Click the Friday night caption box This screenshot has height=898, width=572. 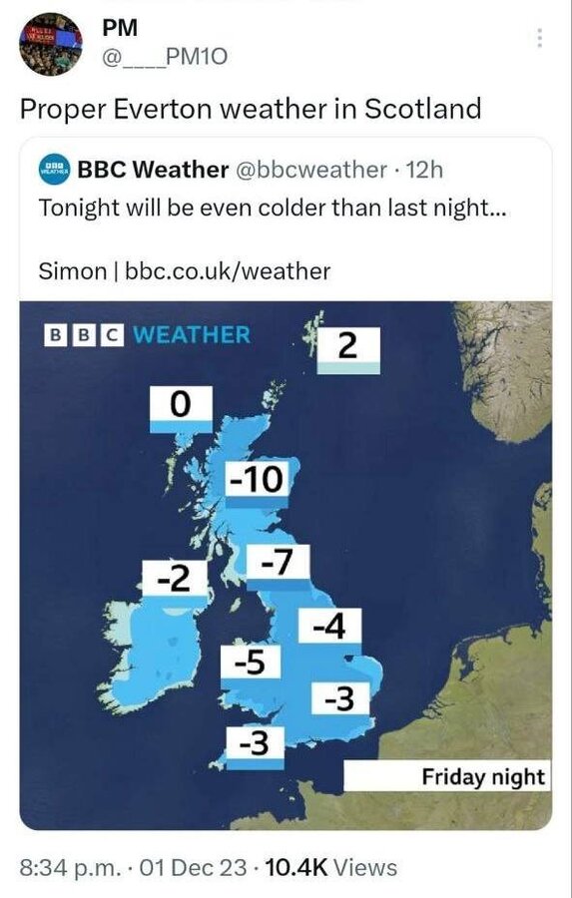coord(447,776)
